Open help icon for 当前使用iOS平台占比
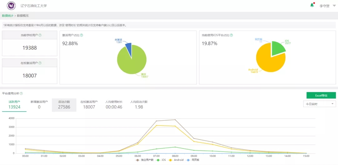This screenshot has height=165, width=338. (231, 35)
